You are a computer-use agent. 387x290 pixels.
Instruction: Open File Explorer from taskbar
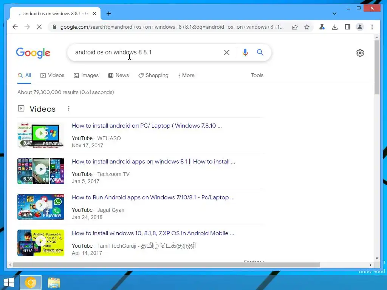[x=54, y=282]
